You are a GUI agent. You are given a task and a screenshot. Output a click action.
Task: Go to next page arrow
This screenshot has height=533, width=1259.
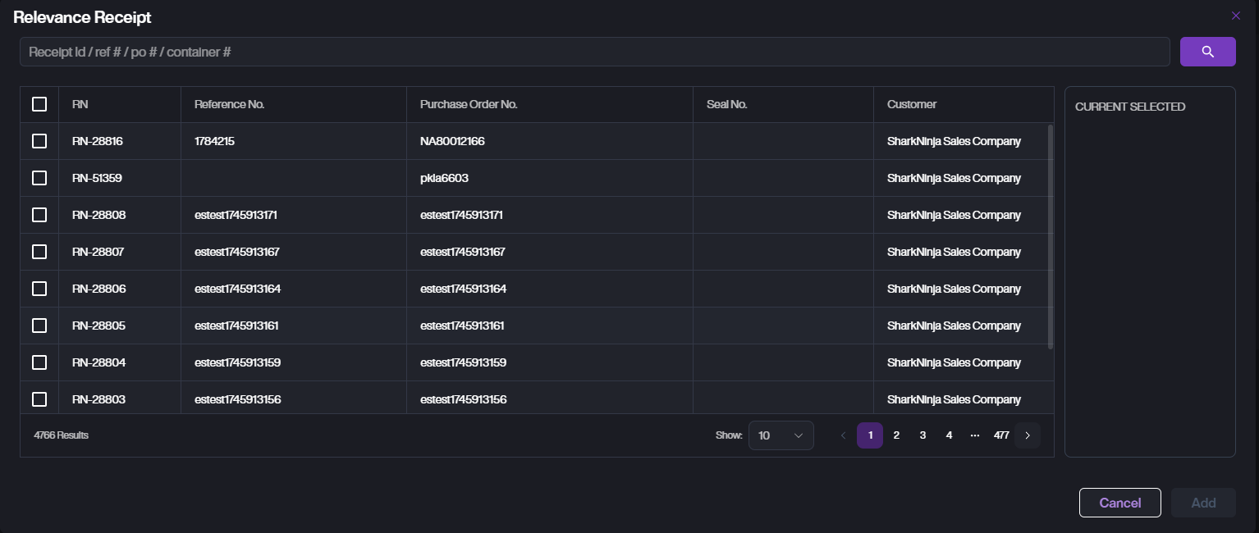tap(1027, 435)
